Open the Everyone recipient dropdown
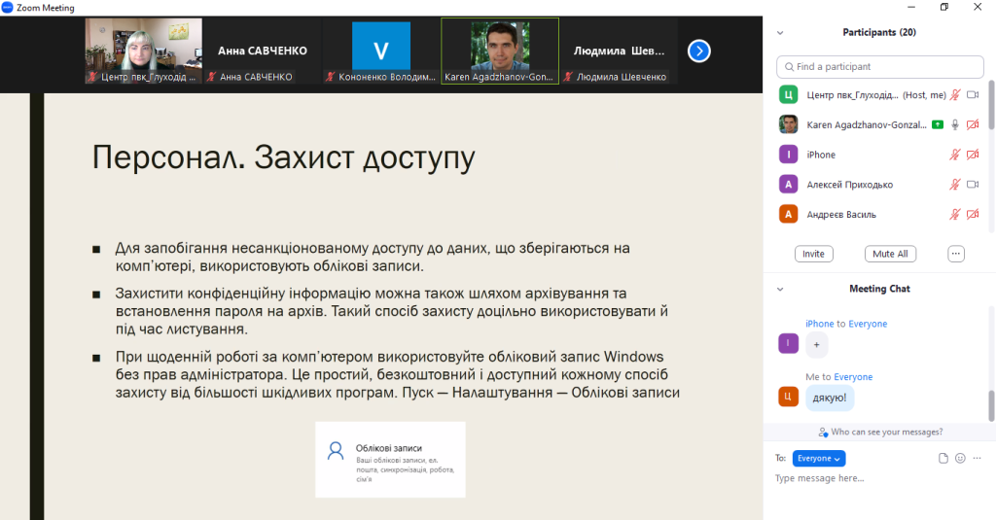996x520 pixels. coord(819,458)
